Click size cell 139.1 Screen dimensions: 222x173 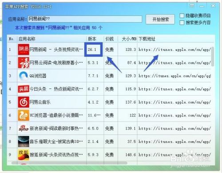131,128
